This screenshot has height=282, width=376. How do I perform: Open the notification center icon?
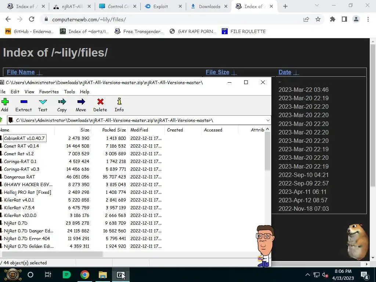coord(364,275)
